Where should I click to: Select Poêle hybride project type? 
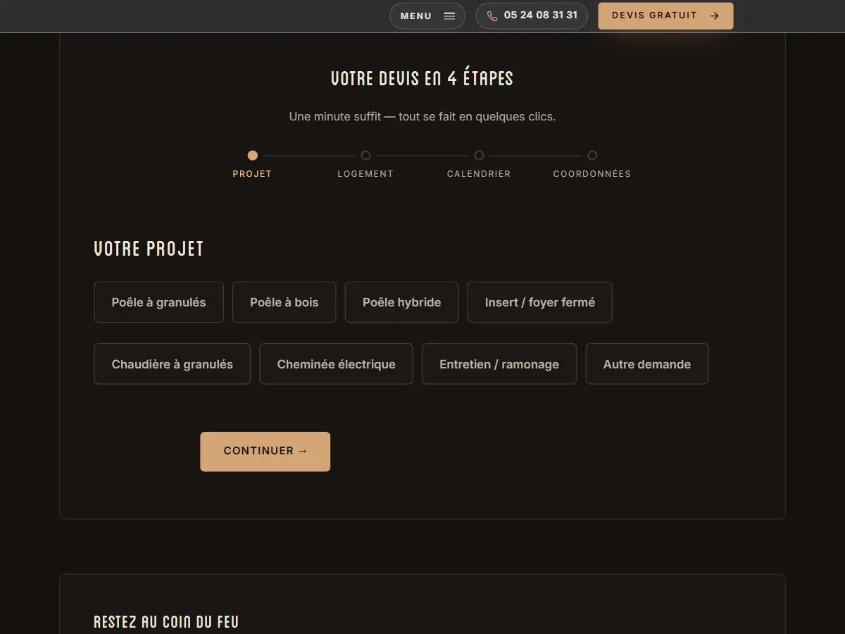coord(401,302)
